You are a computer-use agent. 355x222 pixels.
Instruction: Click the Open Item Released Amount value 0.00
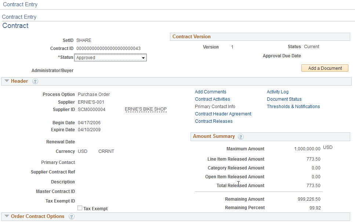pyautogui.click(x=316, y=177)
